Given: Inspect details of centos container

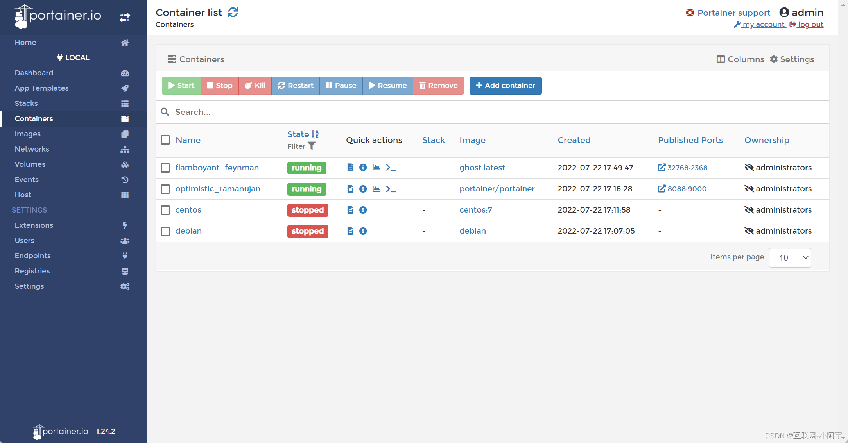Looking at the screenshot, I should point(363,210).
